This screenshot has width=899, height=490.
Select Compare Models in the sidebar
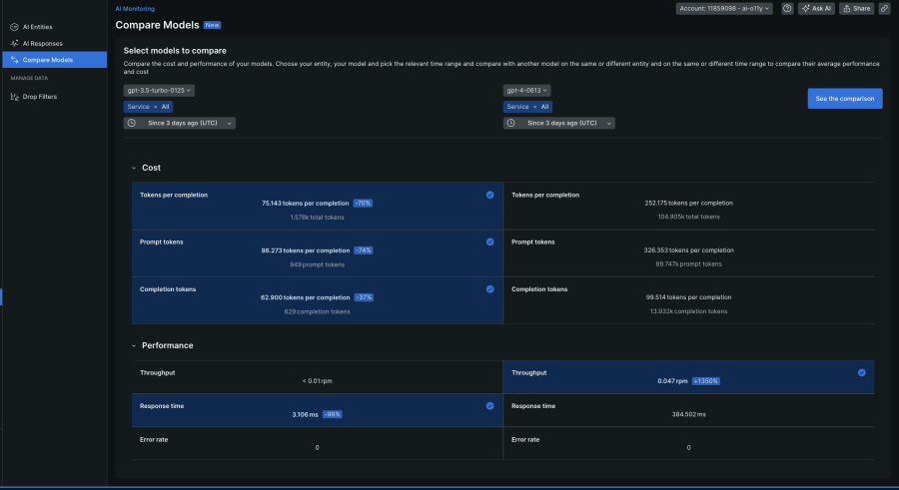point(48,60)
